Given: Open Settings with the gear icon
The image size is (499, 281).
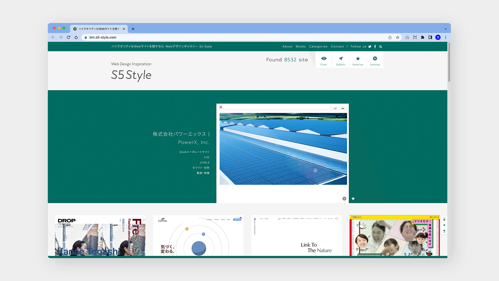Looking at the screenshot, I should [x=375, y=60].
